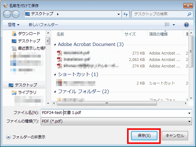
Task: Click the デスクトップ address bar breadcrumb
Action: click(x=42, y=14)
